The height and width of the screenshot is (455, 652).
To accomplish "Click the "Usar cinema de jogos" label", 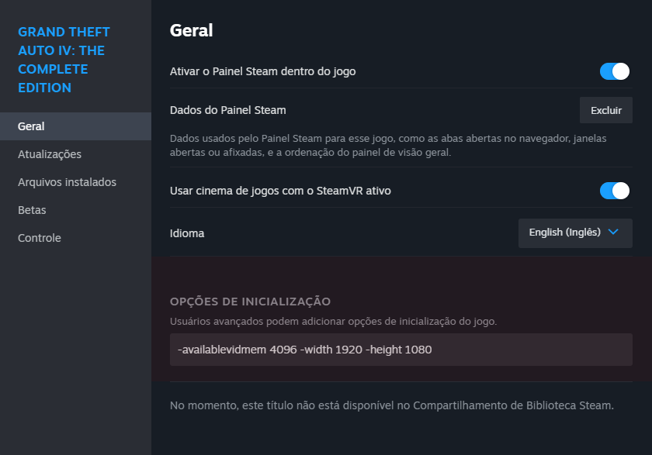I will click(x=280, y=190).
